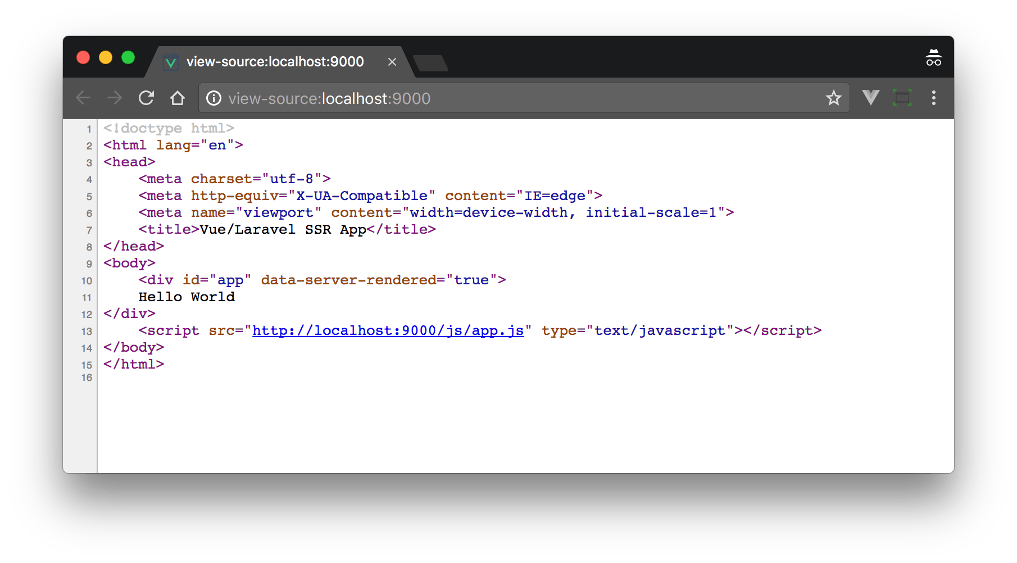The image size is (1017, 563).
Task: Click the incognito mode indicator
Action: tap(933, 57)
